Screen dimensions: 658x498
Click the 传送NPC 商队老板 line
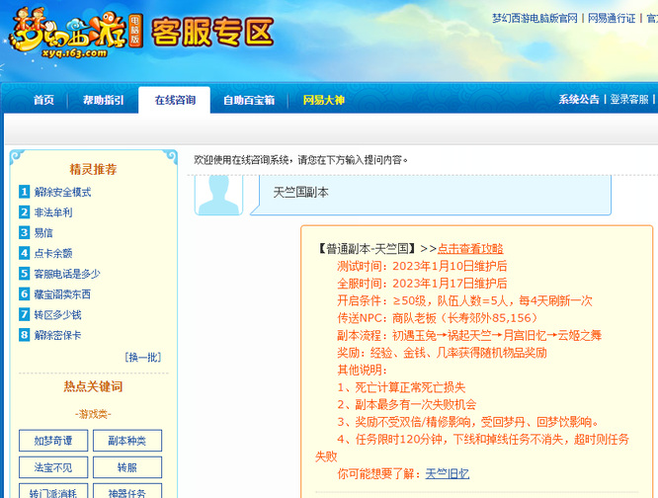coord(438,318)
